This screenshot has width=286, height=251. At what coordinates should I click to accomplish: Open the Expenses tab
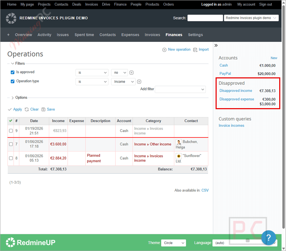[x=130, y=35]
